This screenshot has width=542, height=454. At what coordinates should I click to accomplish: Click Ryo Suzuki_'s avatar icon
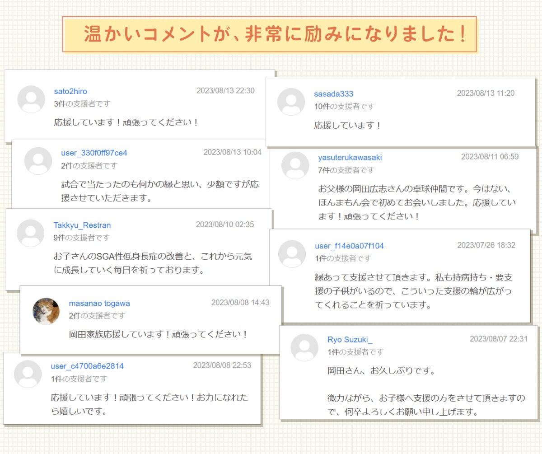304,347
